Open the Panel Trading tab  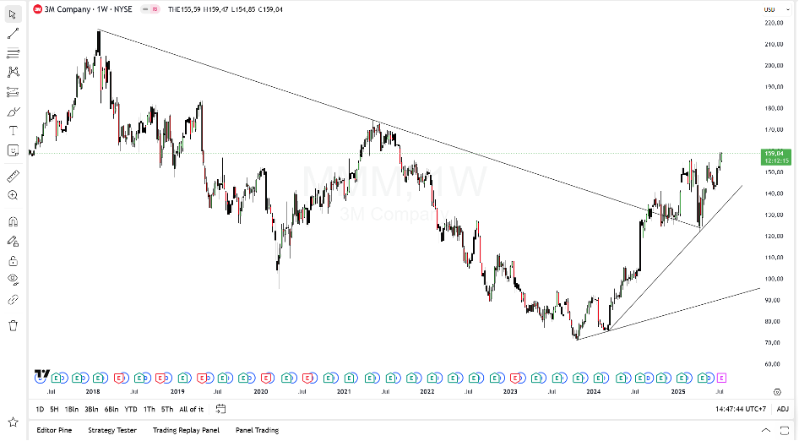click(x=257, y=430)
